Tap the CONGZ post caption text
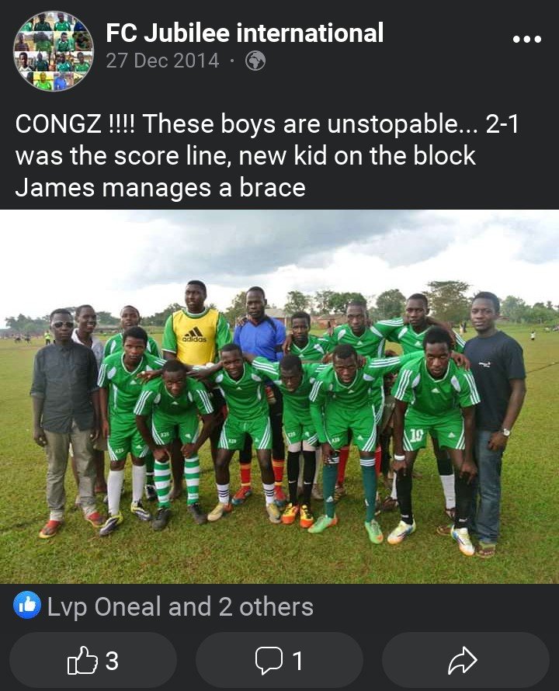This screenshot has width=559, height=691. 267,155
